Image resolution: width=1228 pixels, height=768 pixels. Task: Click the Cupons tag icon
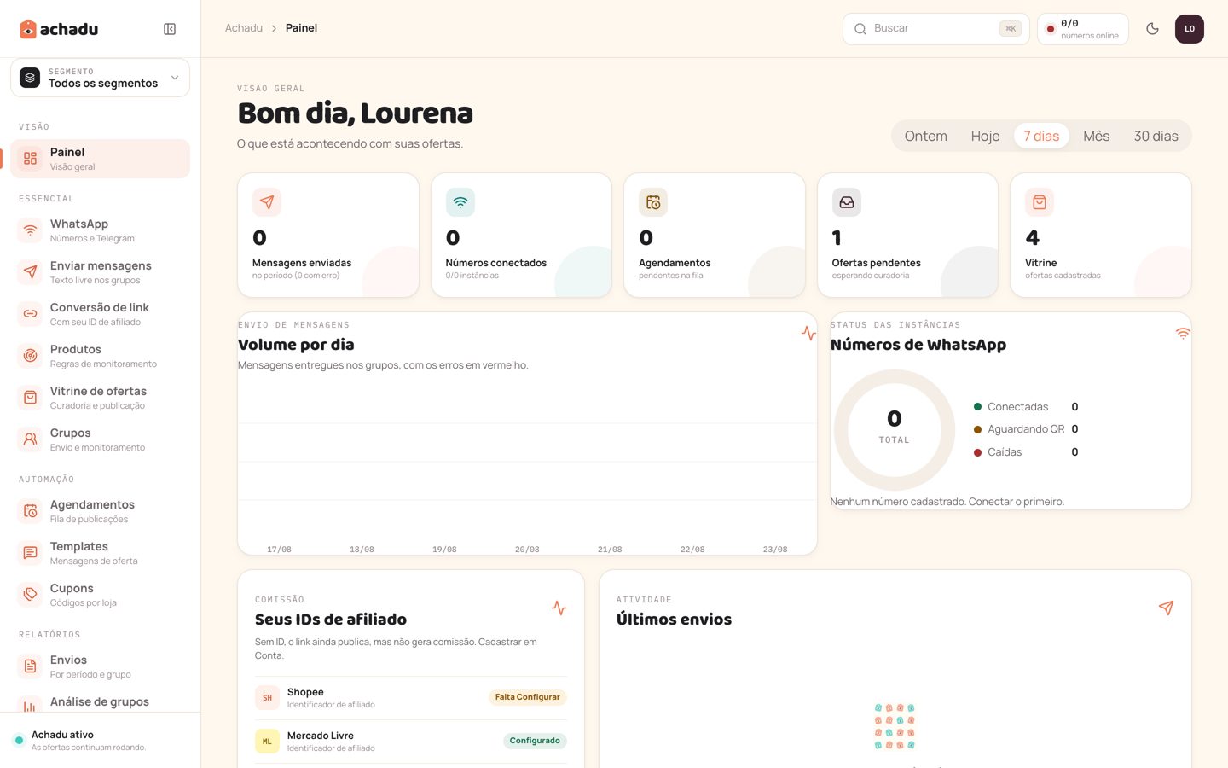tap(31, 595)
